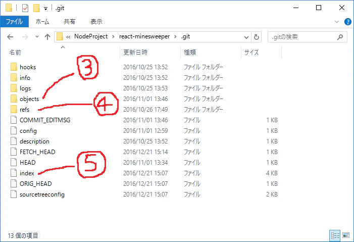This screenshot has height=242, width=354.
Task: Click the ORIG_HEAD file icon
Action: [14, 184]
